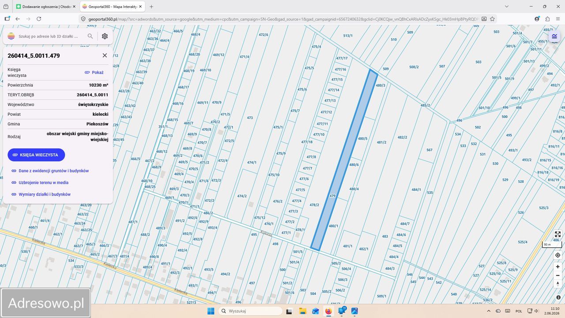Open Photos app from taskbar
Image resolution: width=565 pixels, height=318 pixels.
tap(354, 311)
